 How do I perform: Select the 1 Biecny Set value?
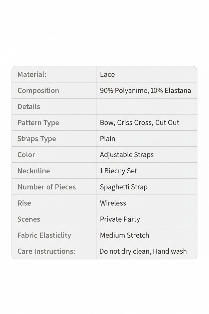pyautogui.click(x=118, y=171)
